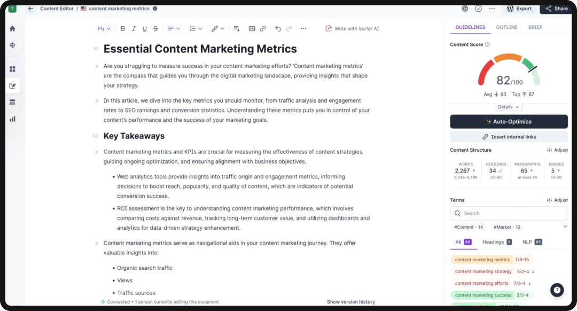Open the H3 heading style dropdown
Viewport: 577px width, 311px height.
(x=104, y=28)
